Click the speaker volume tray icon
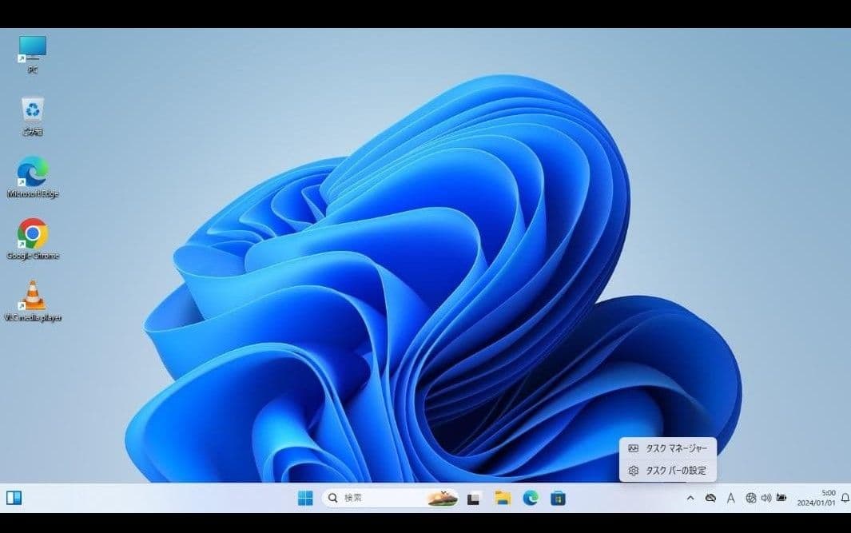851x533 pixels. 766,498
